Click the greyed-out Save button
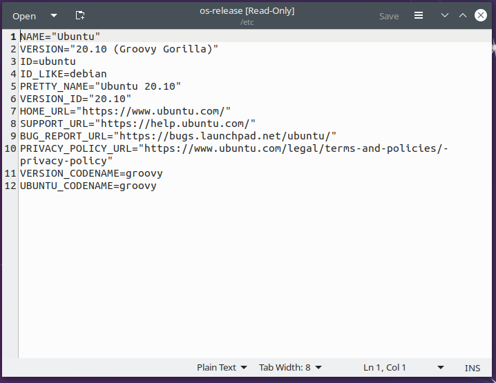 [389, 16]
